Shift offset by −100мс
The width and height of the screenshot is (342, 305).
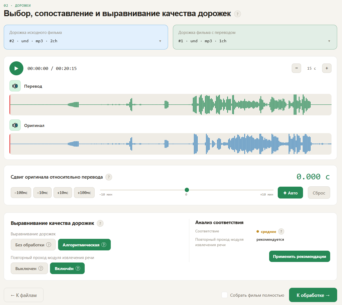pyautogui.click(x=21, y=193)
